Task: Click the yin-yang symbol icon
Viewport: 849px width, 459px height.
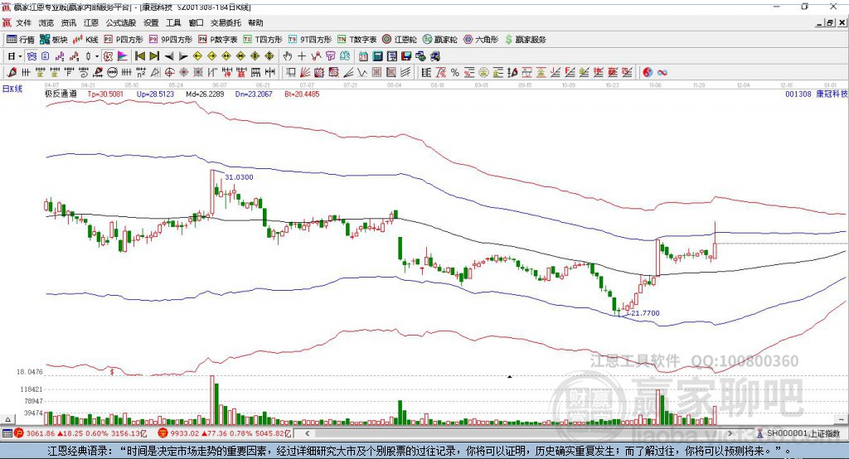Action: 648,72
